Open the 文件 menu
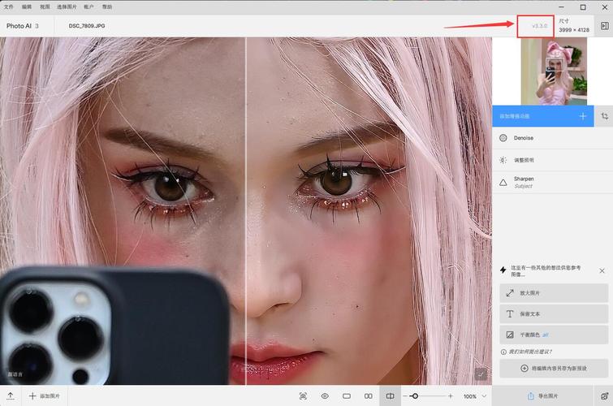The image size is (613, 406). click(8, 6)
